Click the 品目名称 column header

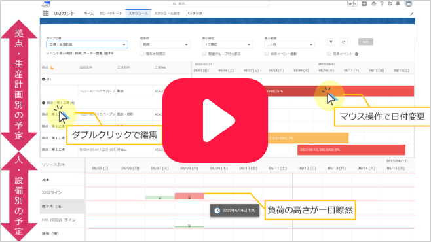pos(86,67)
